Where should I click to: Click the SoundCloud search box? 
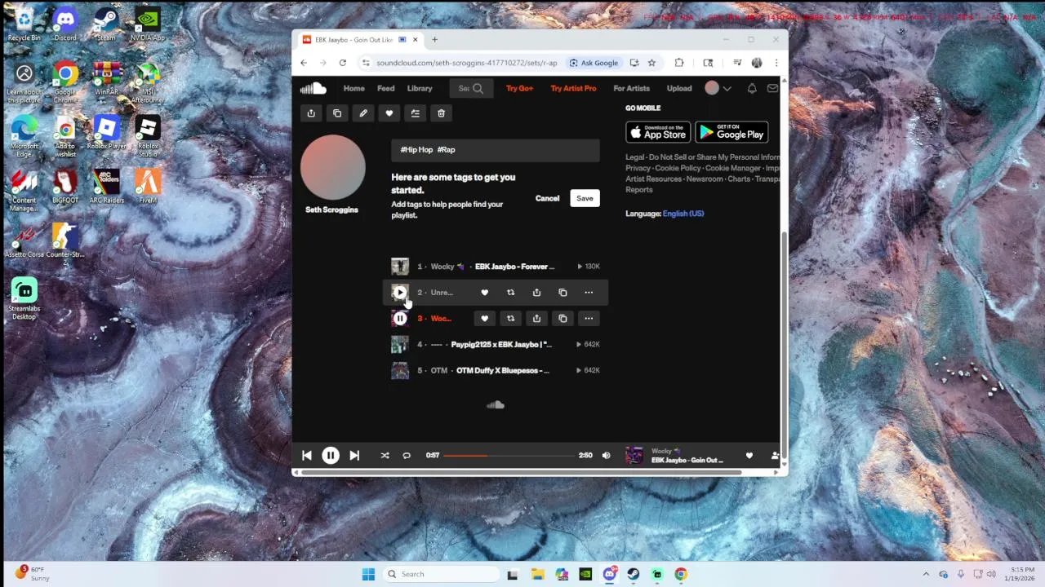[x=471, y=88]
